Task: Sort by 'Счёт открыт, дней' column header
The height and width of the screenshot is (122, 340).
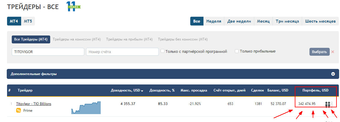Action: [x=229, y=90]
